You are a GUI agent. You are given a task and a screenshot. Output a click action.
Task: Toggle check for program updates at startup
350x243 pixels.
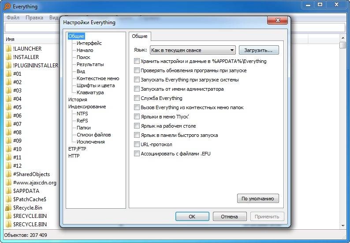pos(137,70)
